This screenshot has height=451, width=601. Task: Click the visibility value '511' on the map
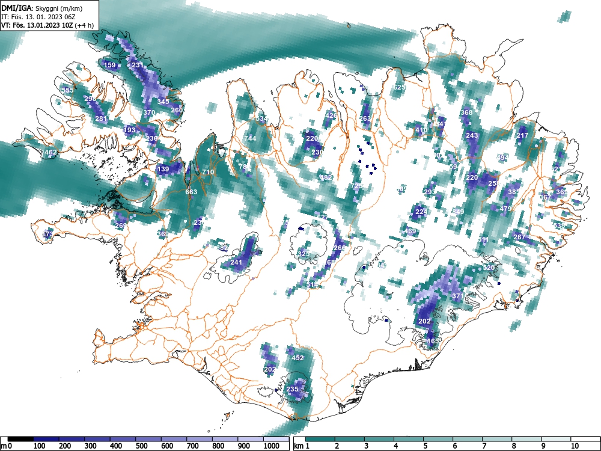point(483,240)
